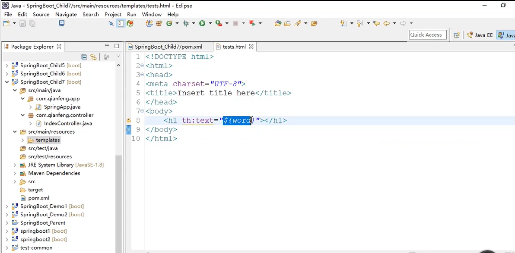Click the Open Type icon
The height and width of the screenshot is (253, 515).
(278, 23)
